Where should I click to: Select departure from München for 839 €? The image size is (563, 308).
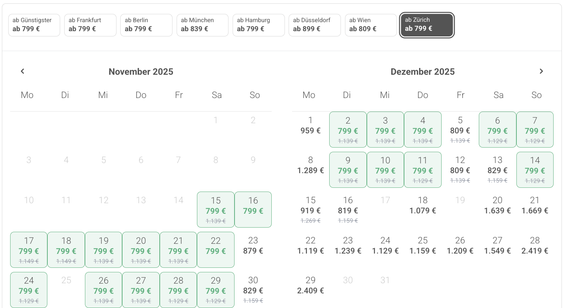[x=202, y=25]
